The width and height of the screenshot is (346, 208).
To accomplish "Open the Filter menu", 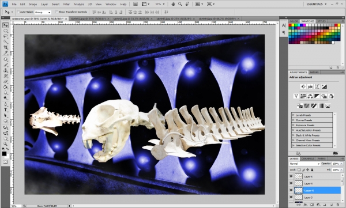I will pyautogui.click(x=66, y=4).
